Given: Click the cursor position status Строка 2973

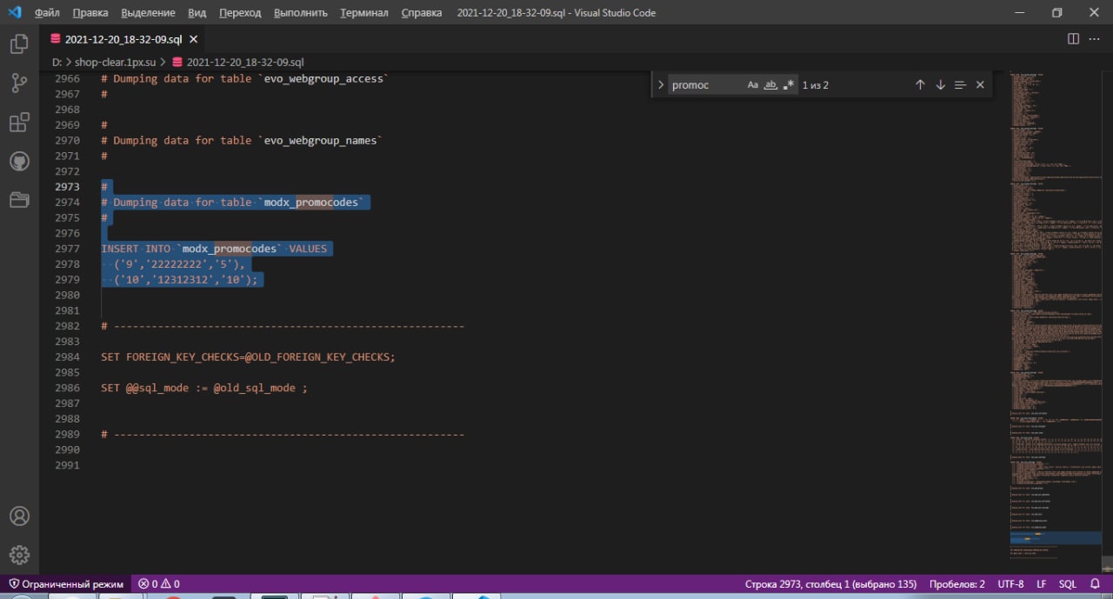Looking at the screenshot, I should pos(830,584).
